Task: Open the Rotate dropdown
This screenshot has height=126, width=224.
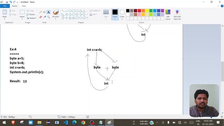Action: point(31,18)
